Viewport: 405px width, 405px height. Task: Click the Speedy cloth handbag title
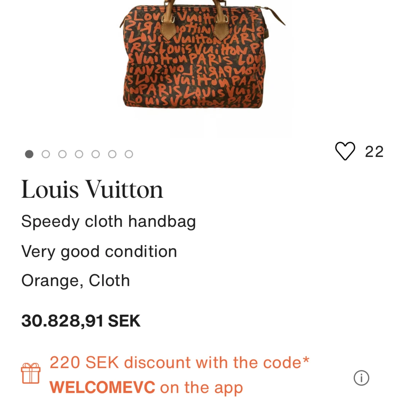coord(108,222)
